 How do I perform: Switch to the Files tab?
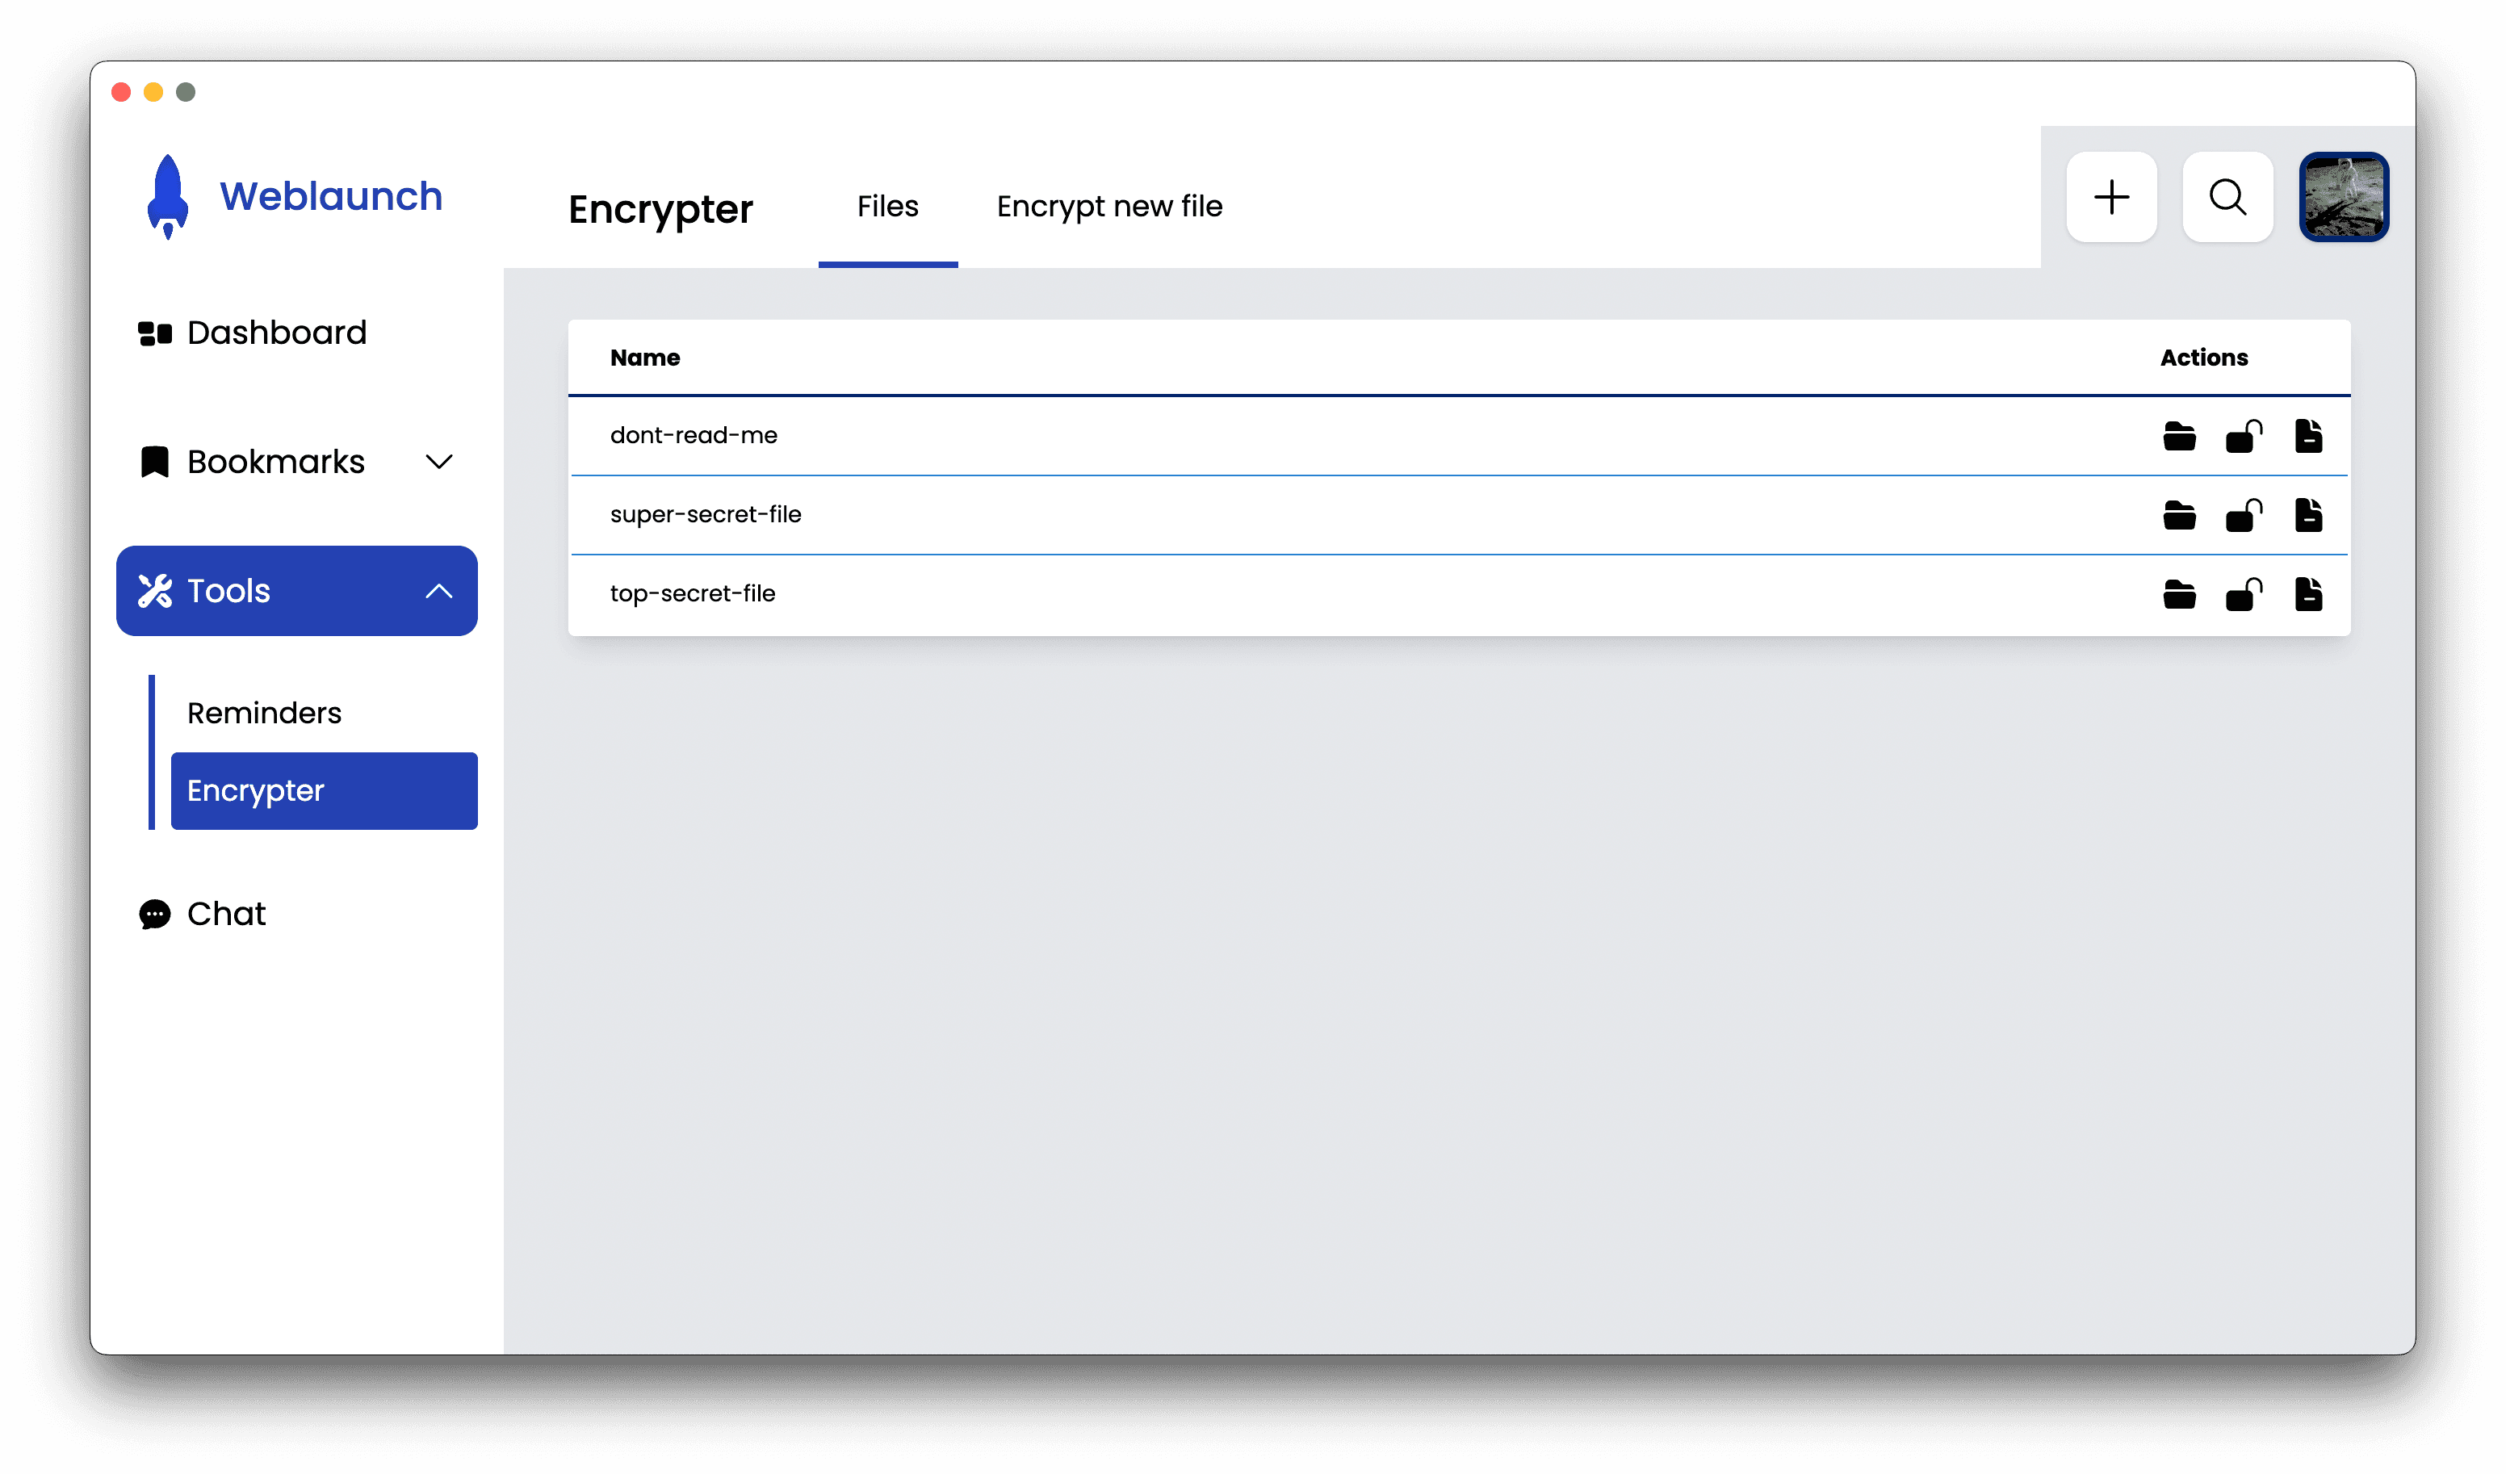click(887, 207)
